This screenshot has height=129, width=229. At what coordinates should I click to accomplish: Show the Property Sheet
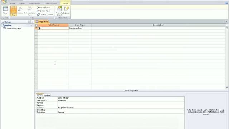[x=59, y=11]
